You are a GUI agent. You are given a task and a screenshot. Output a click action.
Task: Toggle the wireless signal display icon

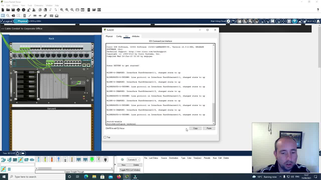[x=295, y=21]
